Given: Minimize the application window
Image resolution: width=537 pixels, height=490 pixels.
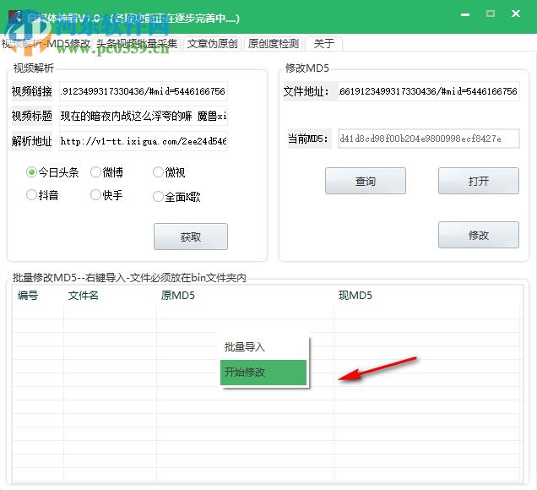Looking at the screenshot, I should [465, 14].
